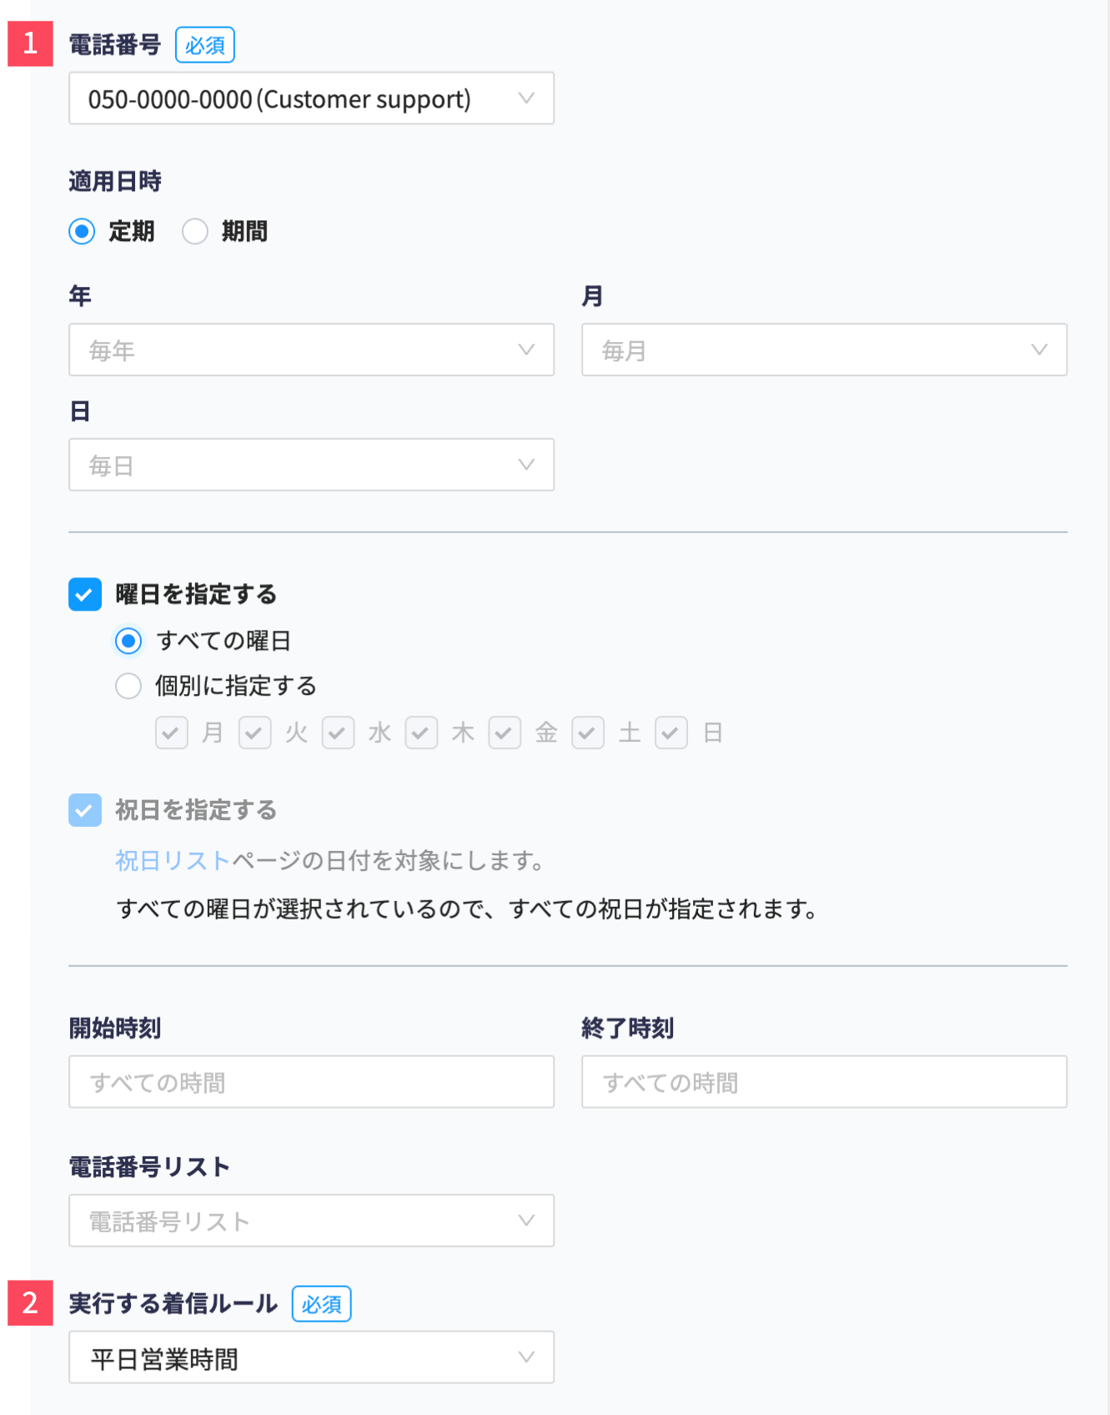The image size is (1110, 1415).
Task: Open the 祝日リスト link
Action: pyautogui.click(x=173, y=860)
